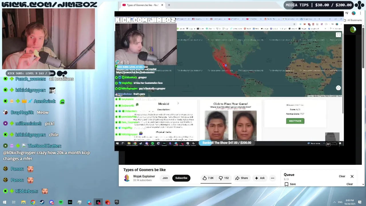Viewport: 366px width, 206px height.
Task: Click the streamer webcam feed
Action: 49,39
